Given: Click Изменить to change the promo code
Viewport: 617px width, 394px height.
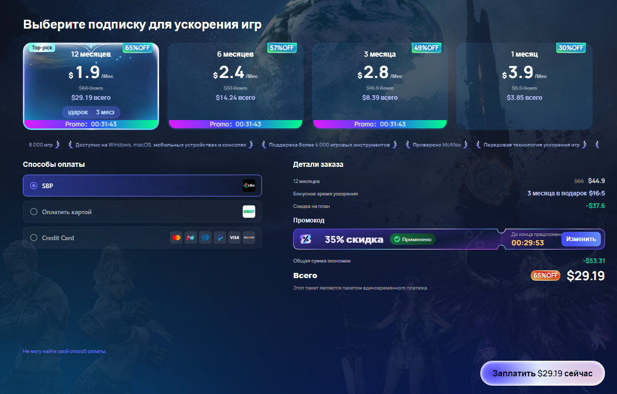Looking at the screenshot, I should click(581, 239).
